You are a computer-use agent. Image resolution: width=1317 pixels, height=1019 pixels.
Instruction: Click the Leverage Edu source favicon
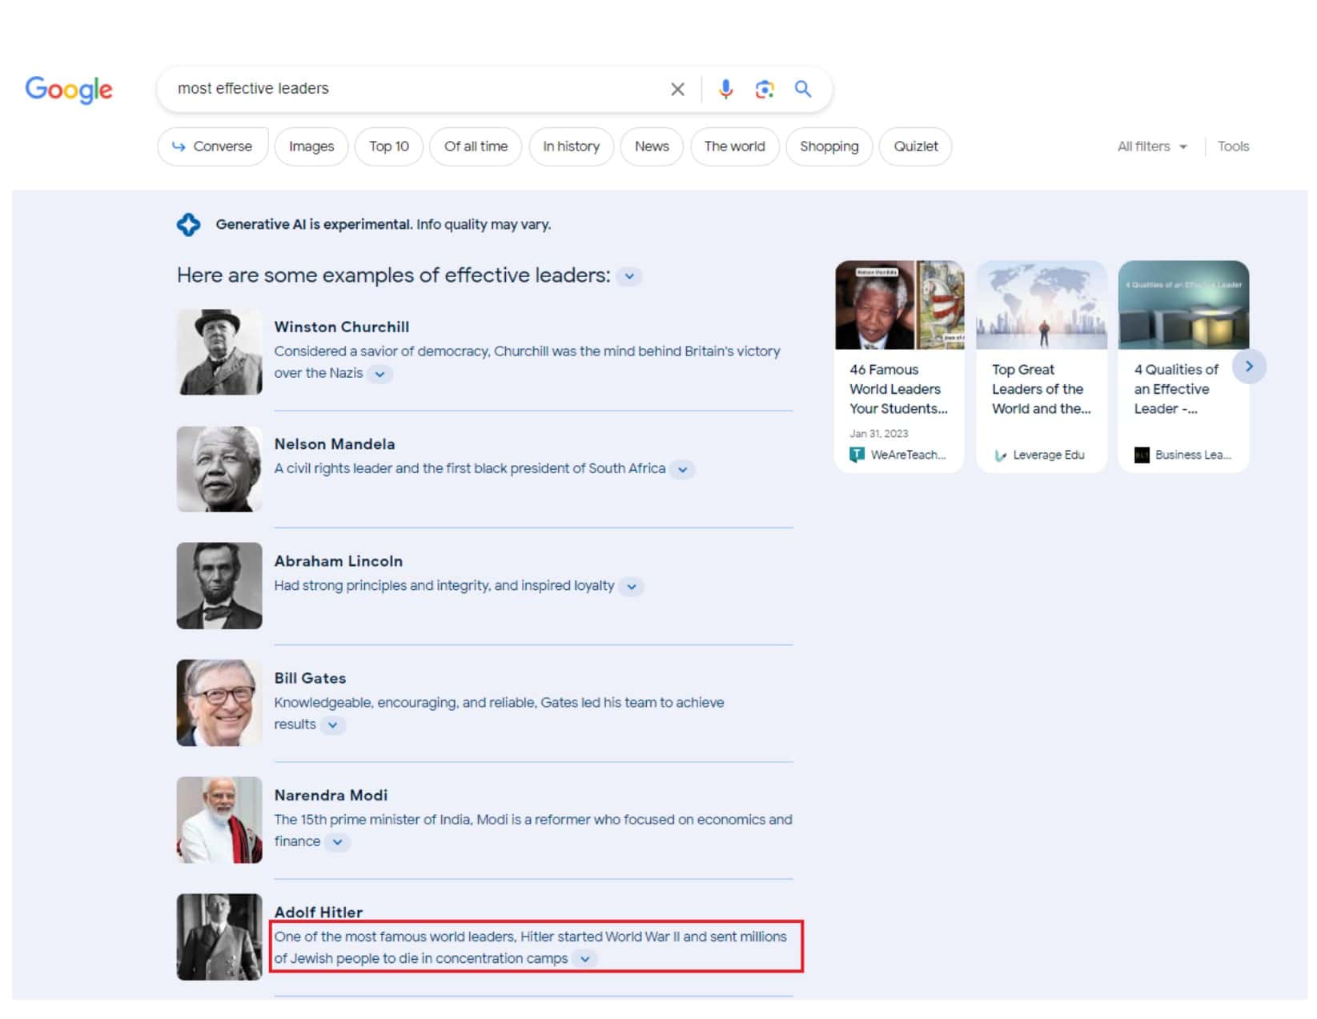(999, 455)
